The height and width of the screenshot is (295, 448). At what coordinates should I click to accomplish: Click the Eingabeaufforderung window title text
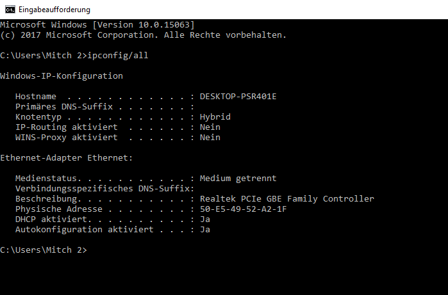click(54, 10)
